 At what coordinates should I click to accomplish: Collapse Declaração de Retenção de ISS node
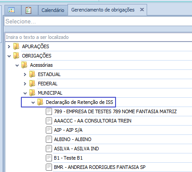[33, 103]
